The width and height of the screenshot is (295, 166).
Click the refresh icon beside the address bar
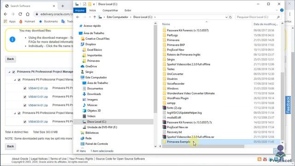click(x=230, y=17)
